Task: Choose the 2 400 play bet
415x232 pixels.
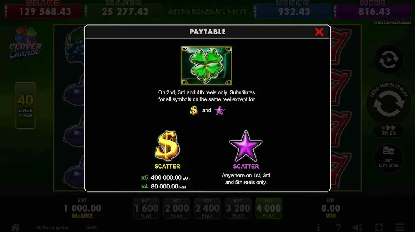Action: click(207, 208)
